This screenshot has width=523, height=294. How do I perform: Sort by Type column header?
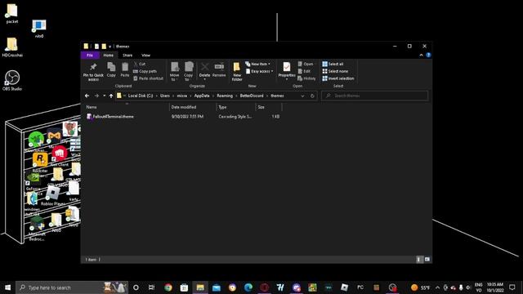[236, 107]
